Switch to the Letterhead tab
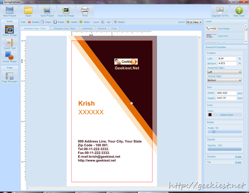The height and width of the screenshot is (193, 249). click(87, 28)
